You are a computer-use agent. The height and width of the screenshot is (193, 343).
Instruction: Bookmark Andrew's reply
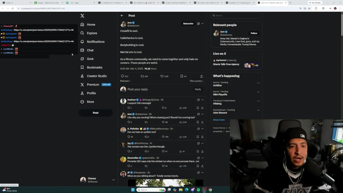click(198, 108)
